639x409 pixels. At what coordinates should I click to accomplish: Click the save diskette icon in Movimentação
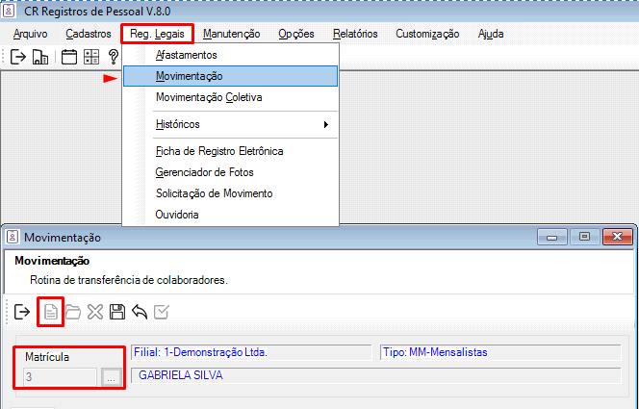tap(117, 313)
